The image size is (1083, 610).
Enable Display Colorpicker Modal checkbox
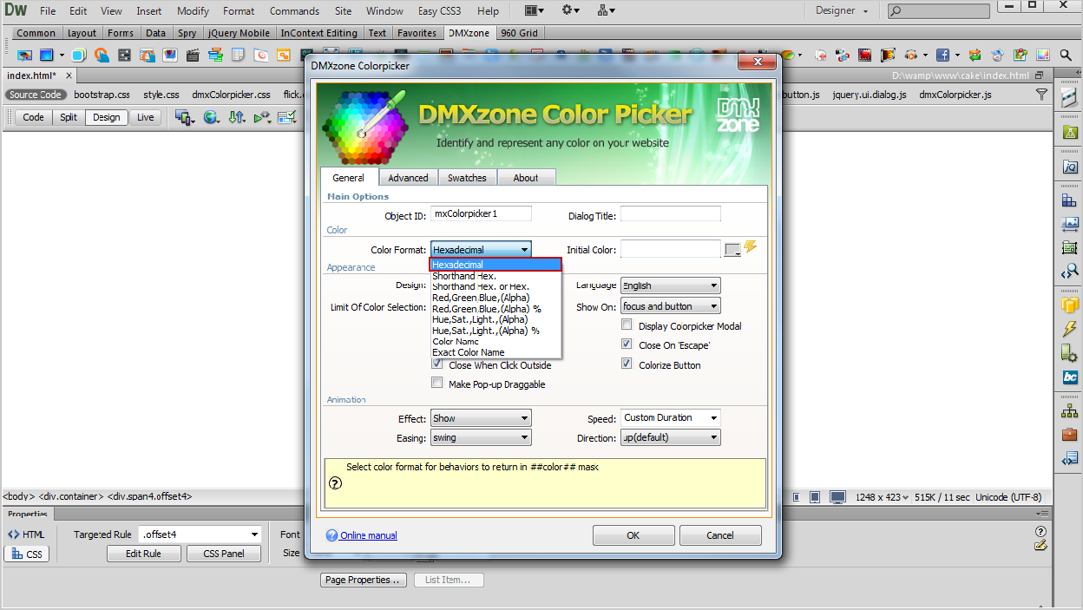[x=627, y=325]
